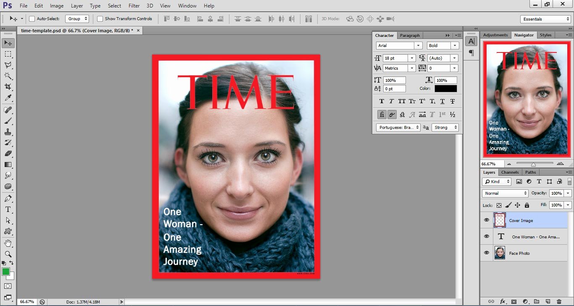Open the Arial font family dropdown
The image size is (574, 306).
click(418, 45)
